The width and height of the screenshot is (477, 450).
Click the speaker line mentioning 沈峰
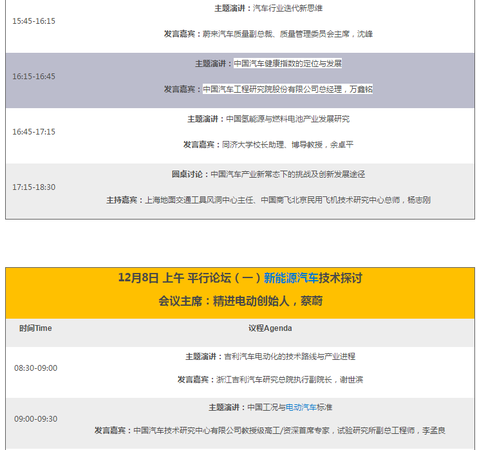click(268, 33)
